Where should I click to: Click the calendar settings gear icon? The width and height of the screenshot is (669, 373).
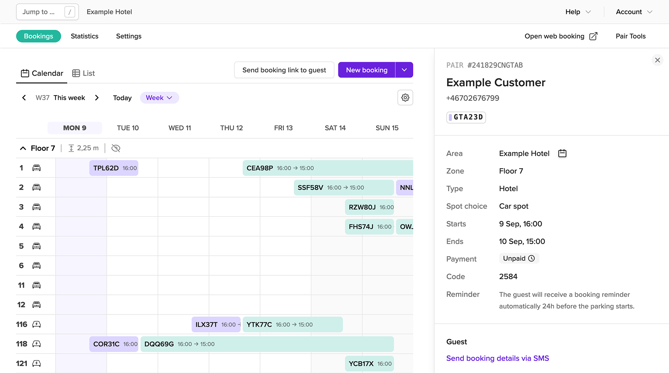[x=405, y=98]
